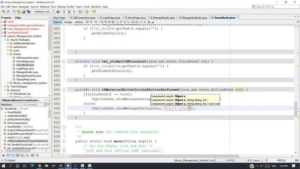Click the New Project toolbar icon
The image size is (300, 169).
point(14,12)
